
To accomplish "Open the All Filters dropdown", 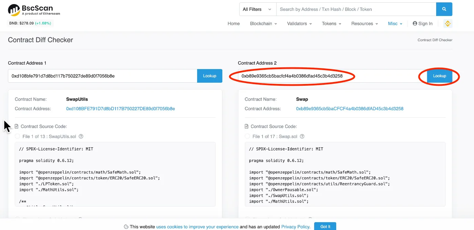I will pos(257,9).
